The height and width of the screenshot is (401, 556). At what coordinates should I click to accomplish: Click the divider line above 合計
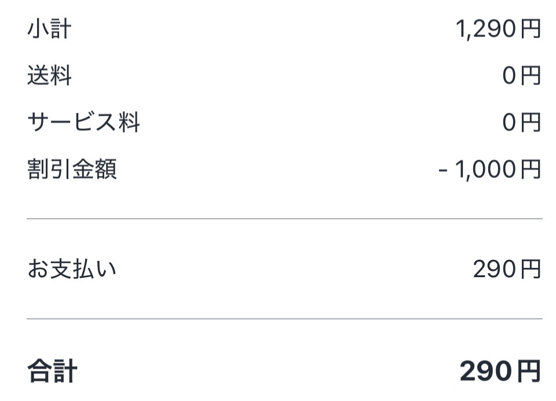click(x=284, y=319)
